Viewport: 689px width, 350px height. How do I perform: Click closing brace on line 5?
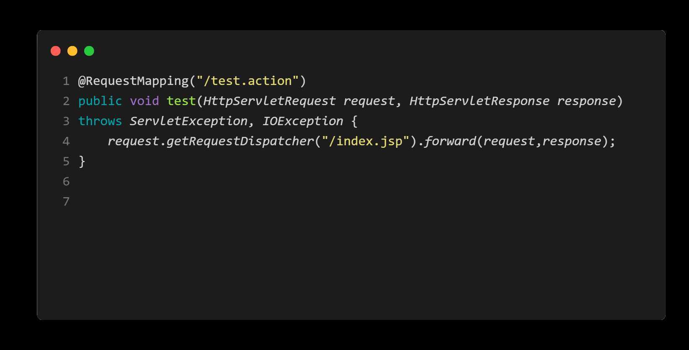pyautogui.click(x=82, y=161)
